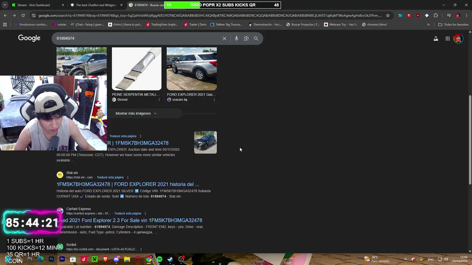Start a voice search with the microphone
This screenshot has height=265, width=472.
[x=236, y=38]
